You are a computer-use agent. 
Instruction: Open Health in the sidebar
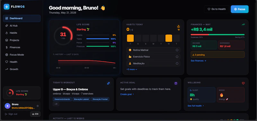(x=22, y=62)
